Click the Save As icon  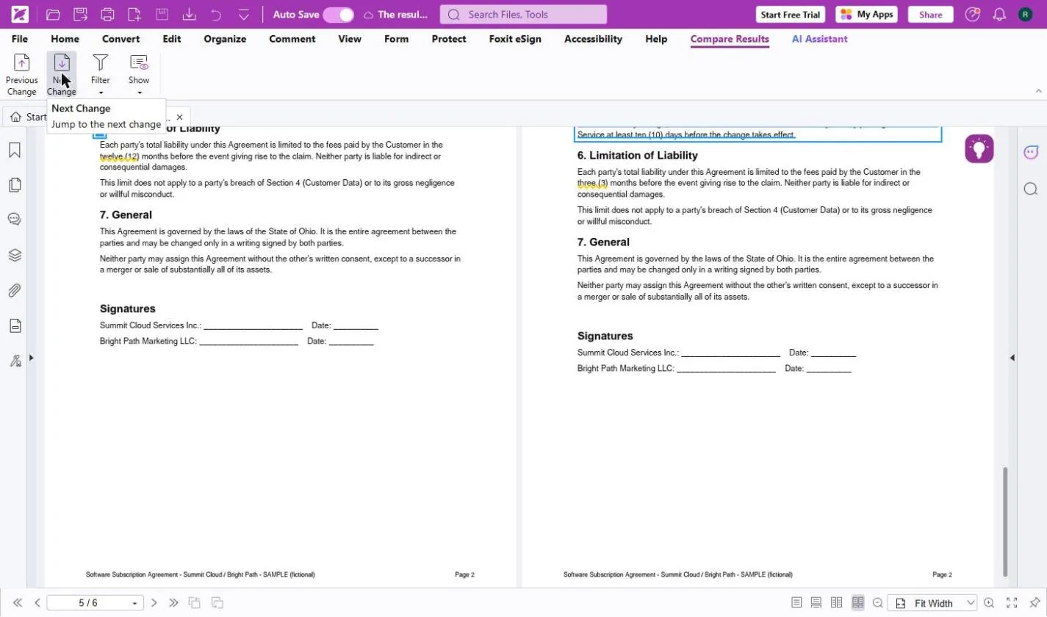point(80,15)
